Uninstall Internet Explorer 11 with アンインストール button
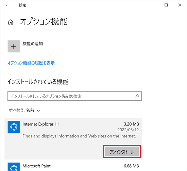The image size is (187, 171). pyautogui.click(x=122, y=152)
